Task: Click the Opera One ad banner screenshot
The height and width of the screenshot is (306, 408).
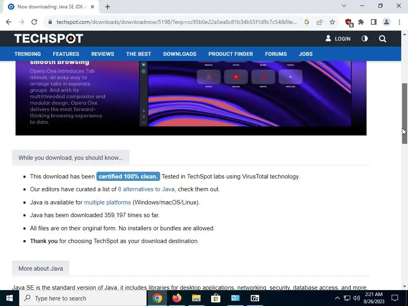Action: tap(245, 94)
